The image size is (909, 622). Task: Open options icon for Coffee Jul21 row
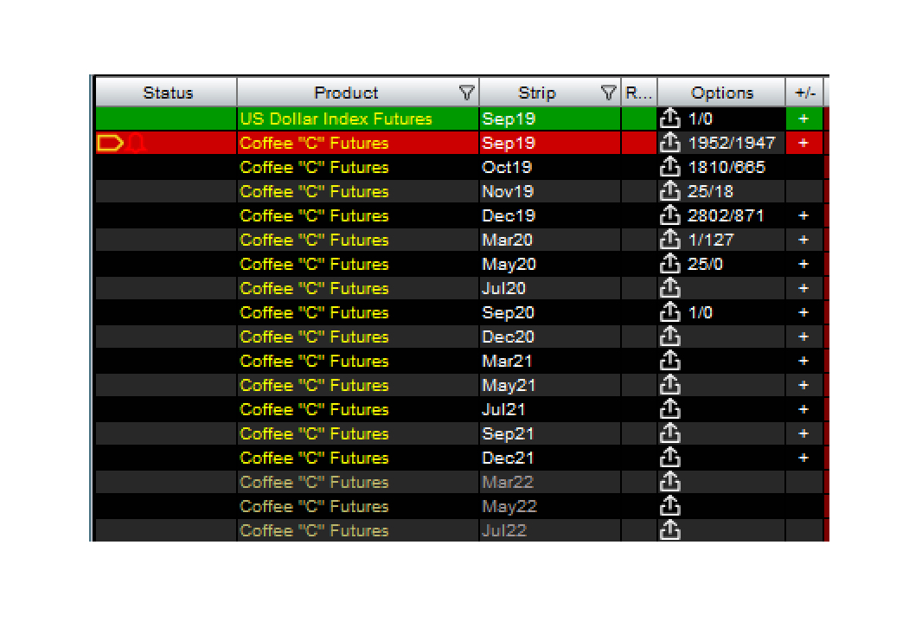pyautogui.click(x=669, y=409)
